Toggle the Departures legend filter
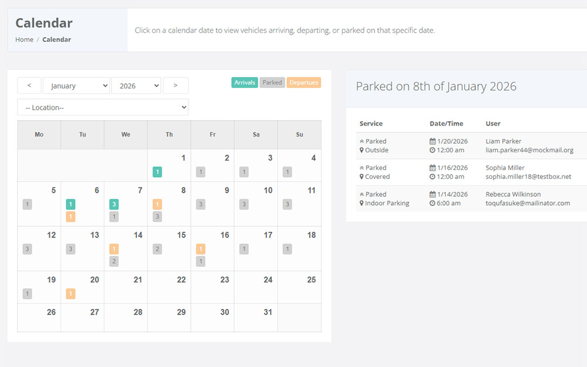The image size is (587, 367). coord(303,82)
